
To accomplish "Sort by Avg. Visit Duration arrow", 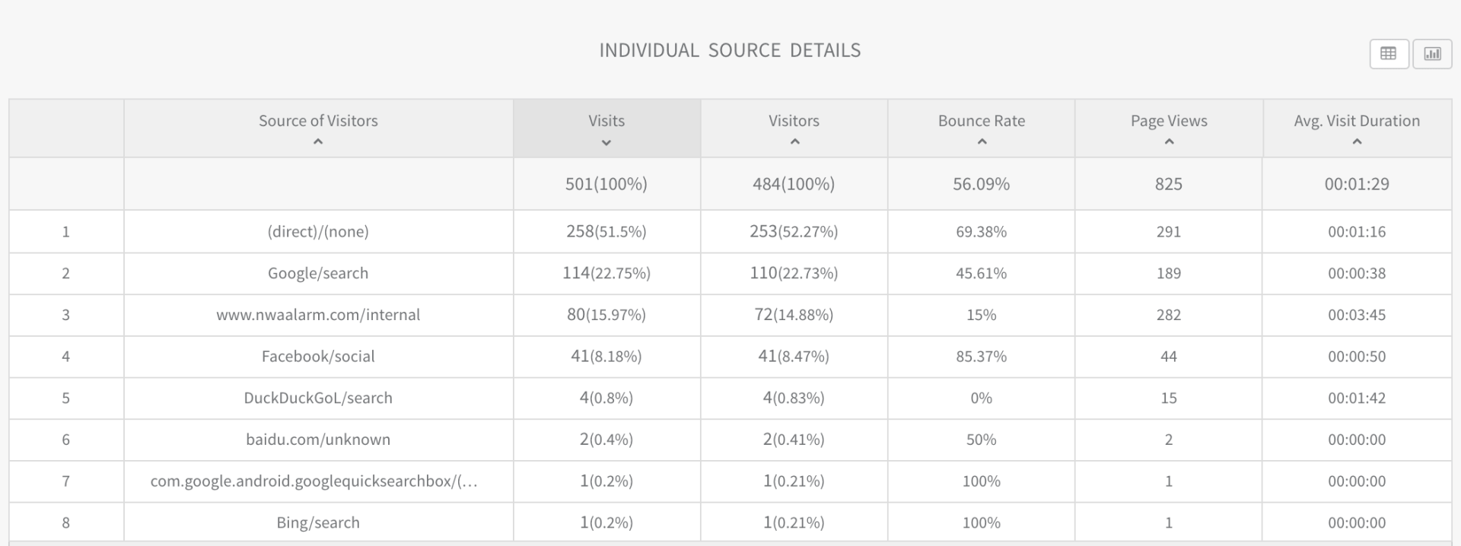I will (x=1357, y=142).
